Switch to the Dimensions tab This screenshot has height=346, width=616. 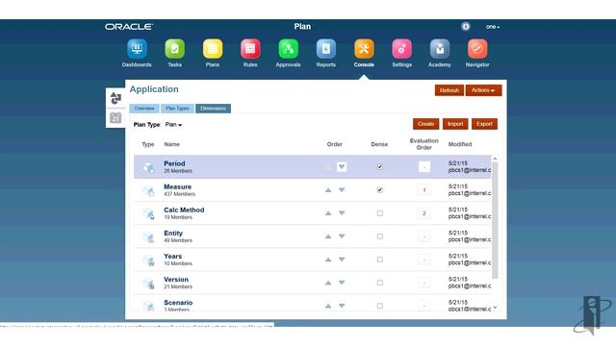click(x=214, y=109)
